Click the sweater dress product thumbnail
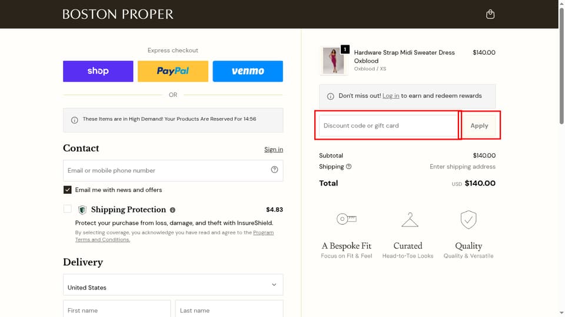Screen dimensions: 565x317 [333, 60]
